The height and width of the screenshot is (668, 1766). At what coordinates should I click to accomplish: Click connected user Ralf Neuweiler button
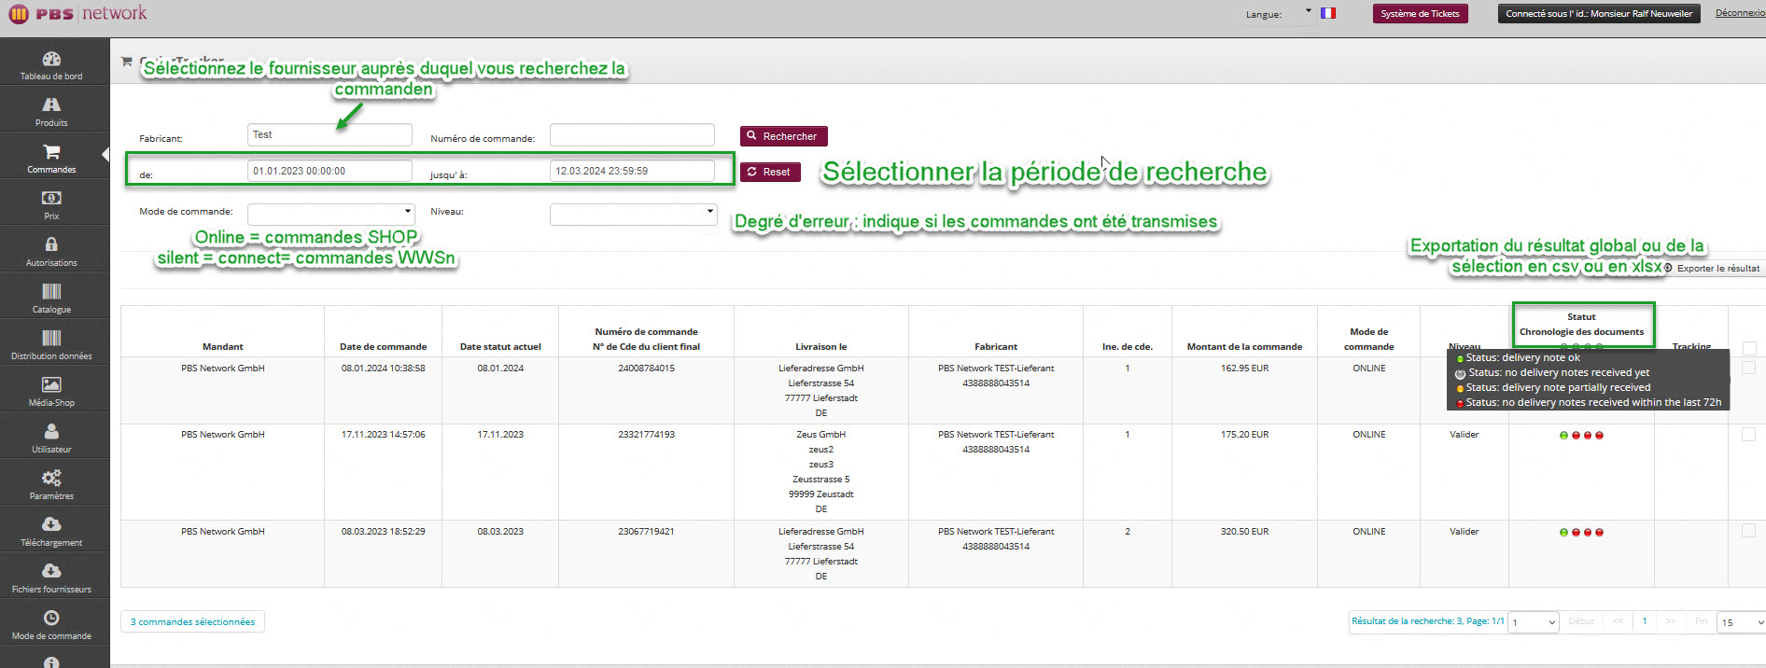[x=1599, y=14]
